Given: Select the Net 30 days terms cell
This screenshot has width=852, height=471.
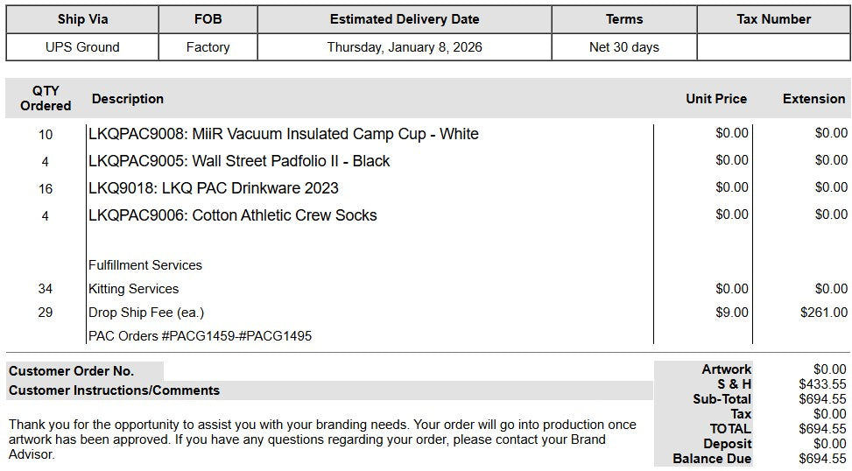Looking at the screenshot, I should point(623,47).
